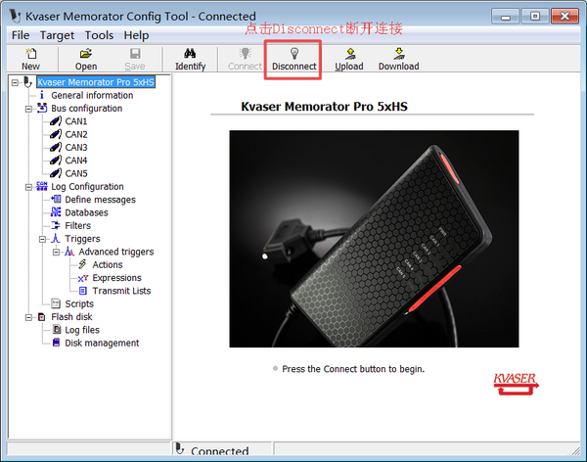Click the CAN3 connector icon
Image resolution: width=587 pixels, height=462 pixels.
click(56, 147)
